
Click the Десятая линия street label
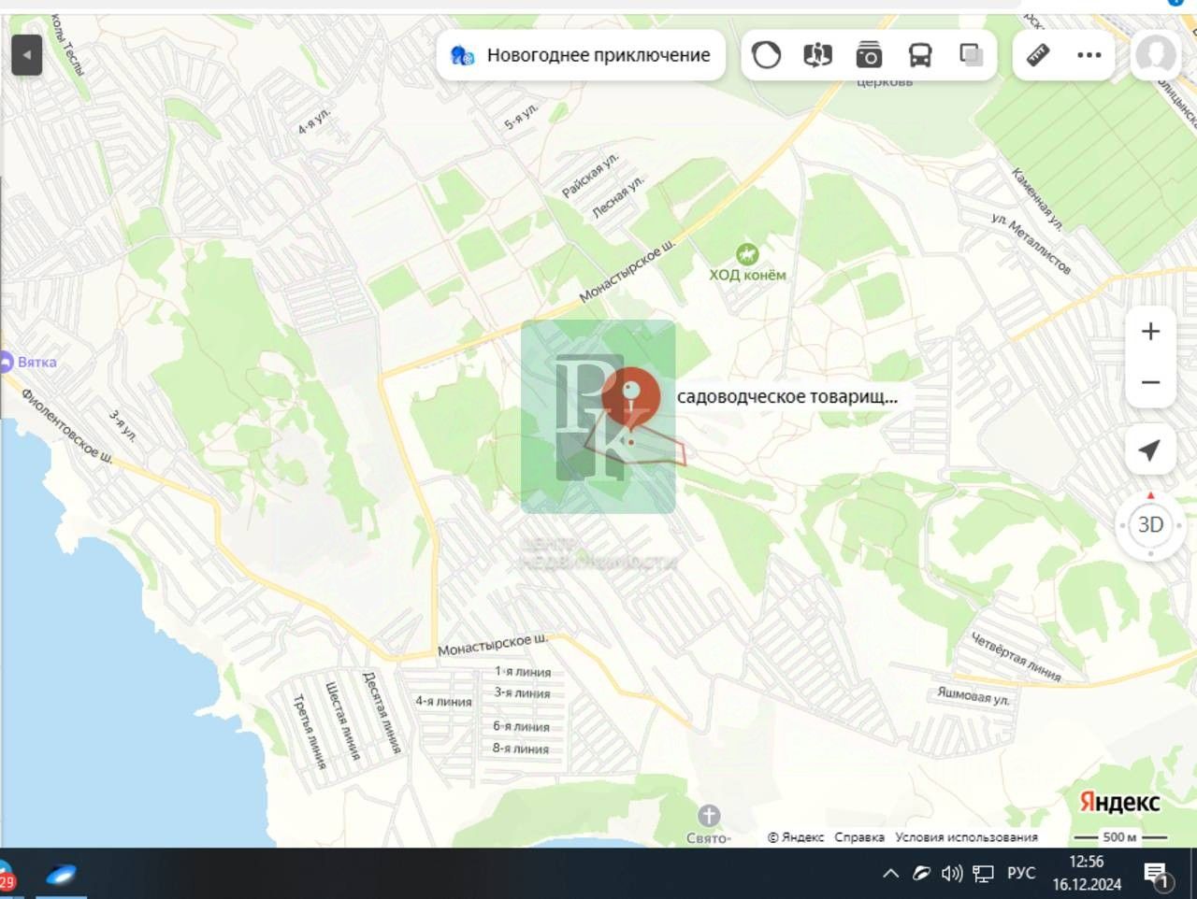381,713
